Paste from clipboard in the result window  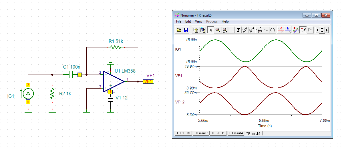click(x=203, y=30)
